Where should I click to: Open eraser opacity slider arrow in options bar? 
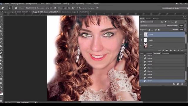pos(51,8)
